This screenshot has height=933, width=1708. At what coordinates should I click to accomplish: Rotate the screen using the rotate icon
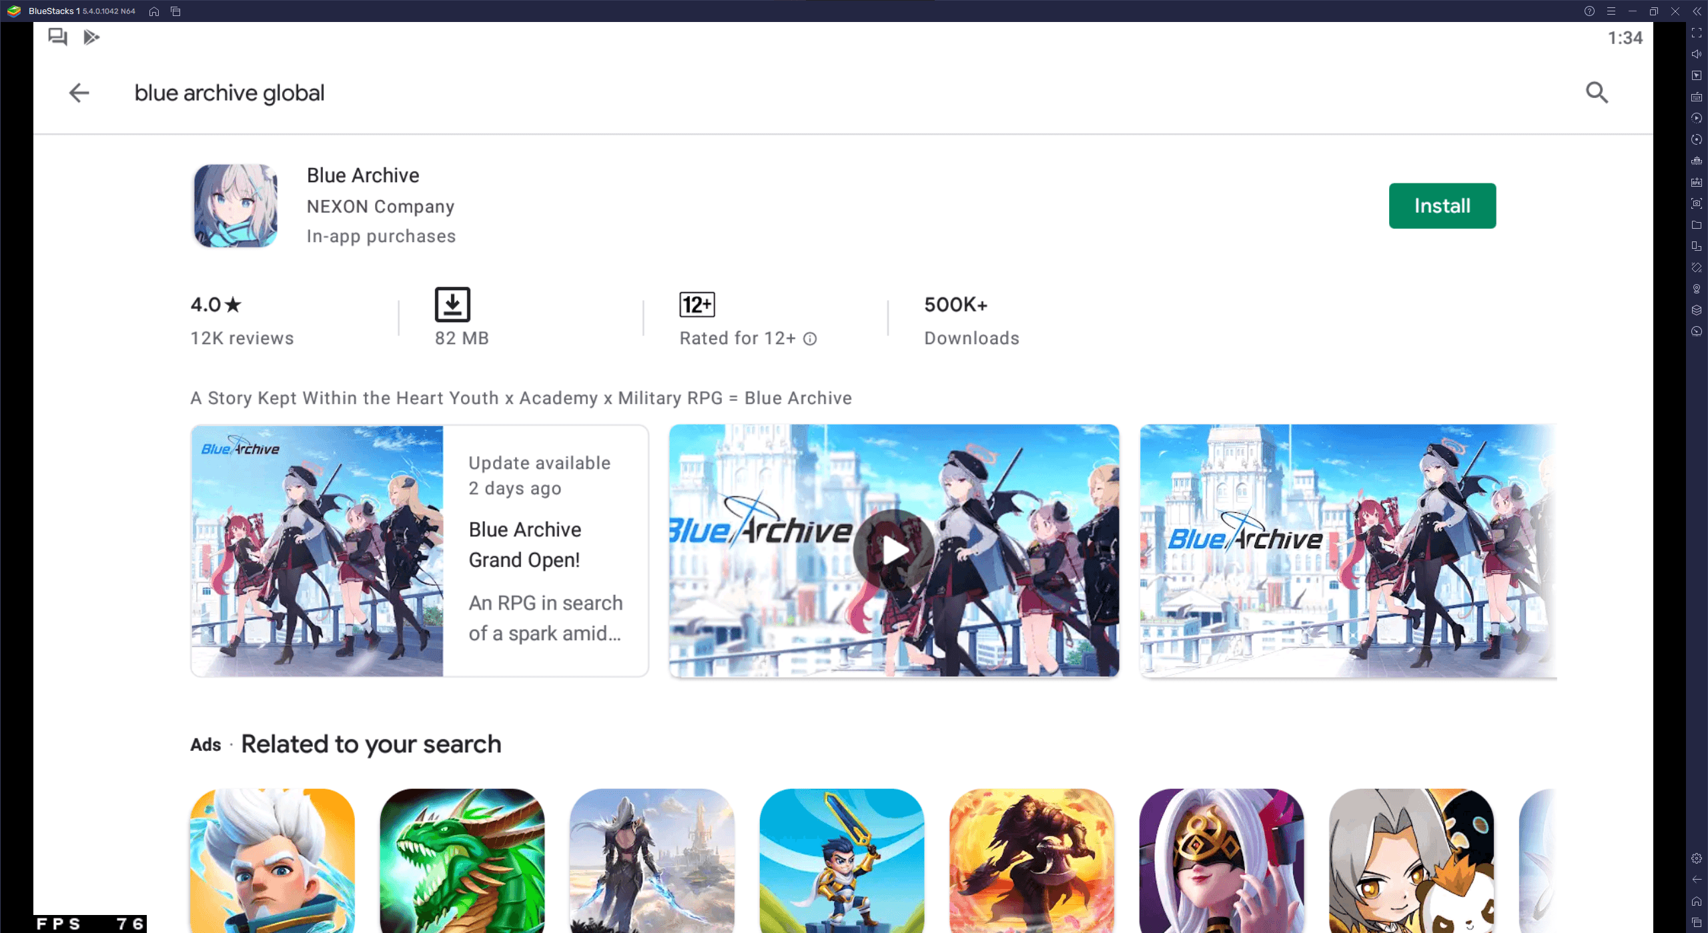[1697, 267]
